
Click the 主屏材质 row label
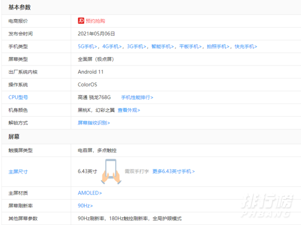18,193
